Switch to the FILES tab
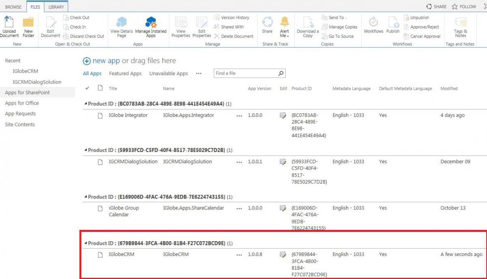The width and height of the screenshot is (487, 279). pos(35,7)
